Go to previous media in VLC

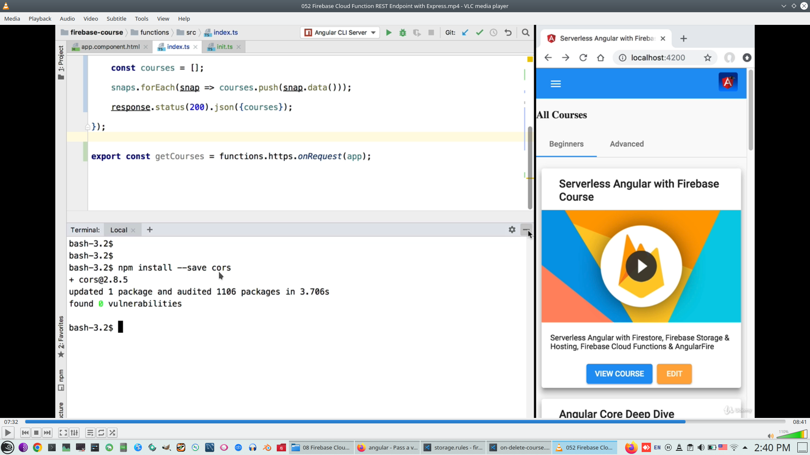(x=25, y=433)
